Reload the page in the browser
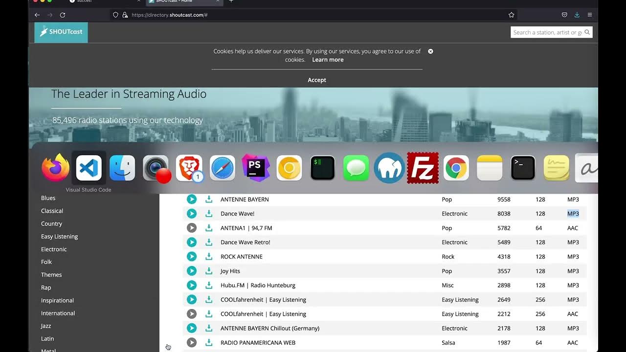This screenshot has height=352, width=626. tap(63, 15)
